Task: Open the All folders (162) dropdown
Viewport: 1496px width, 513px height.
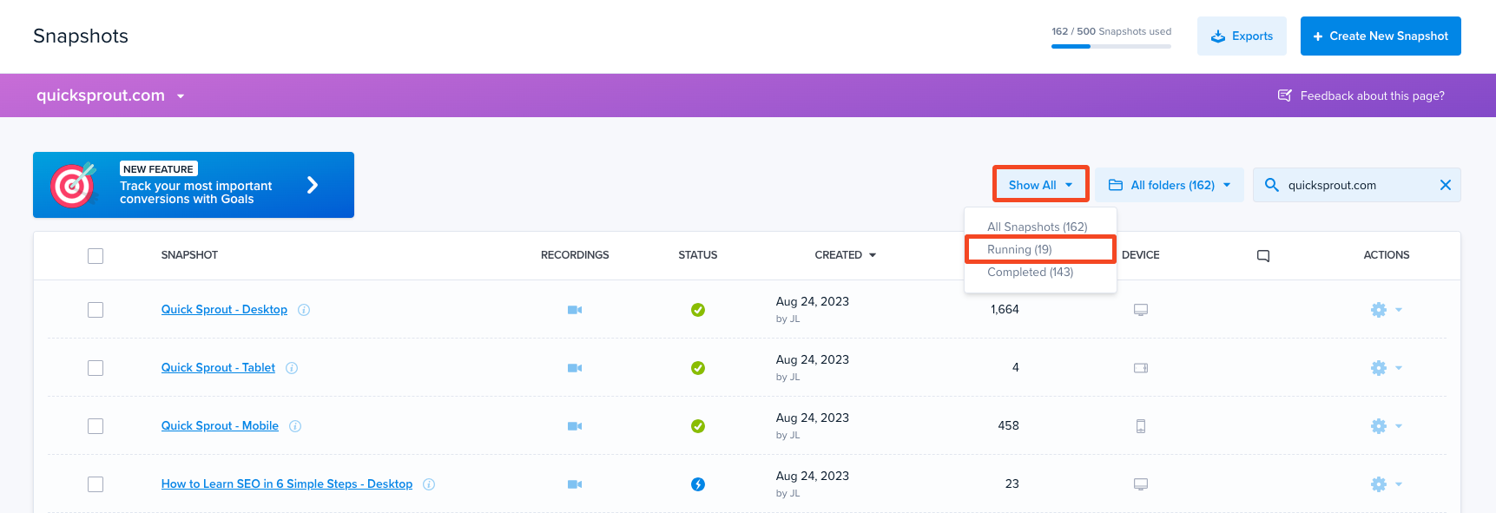Action: (x=1170, y=185)
